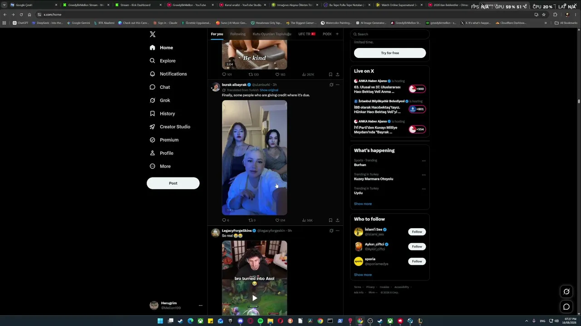Click the Post button
The height and width of the screenshot is (326, 581).
pos(173,183)
